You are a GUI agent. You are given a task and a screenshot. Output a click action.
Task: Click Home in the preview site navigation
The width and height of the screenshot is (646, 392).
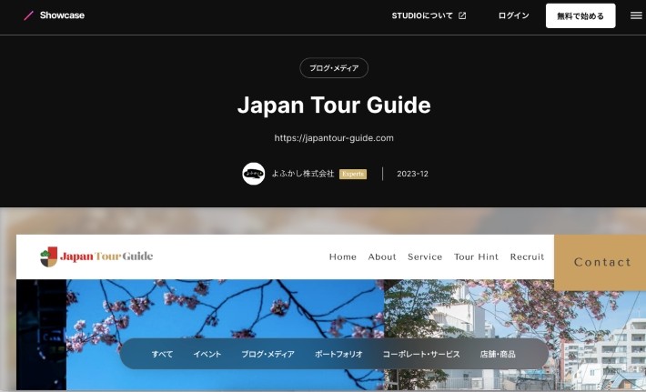343,257
